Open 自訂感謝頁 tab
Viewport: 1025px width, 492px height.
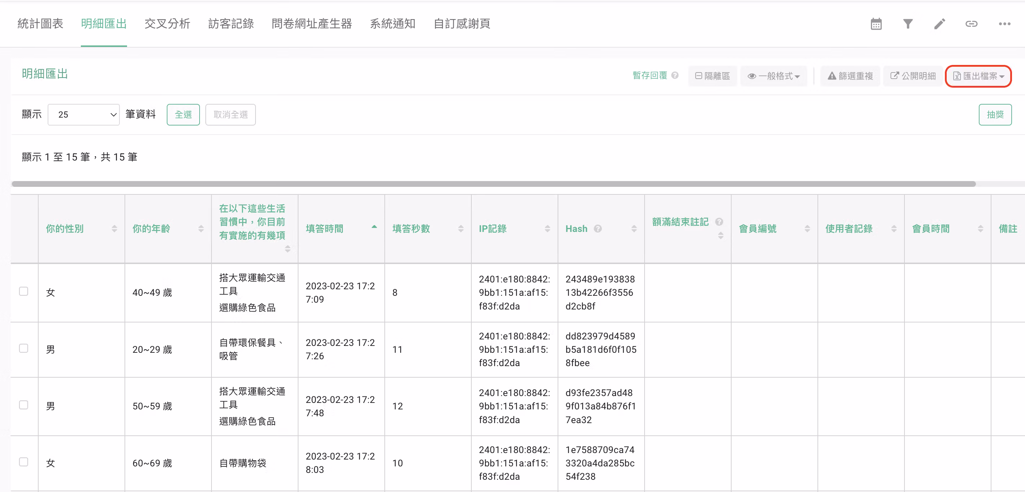pos(462,24)
